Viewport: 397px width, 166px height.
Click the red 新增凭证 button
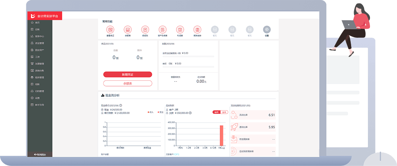[x=128, y=75]
